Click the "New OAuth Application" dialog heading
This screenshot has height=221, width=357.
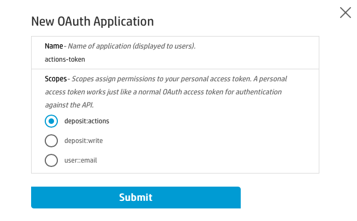(92, 22)
